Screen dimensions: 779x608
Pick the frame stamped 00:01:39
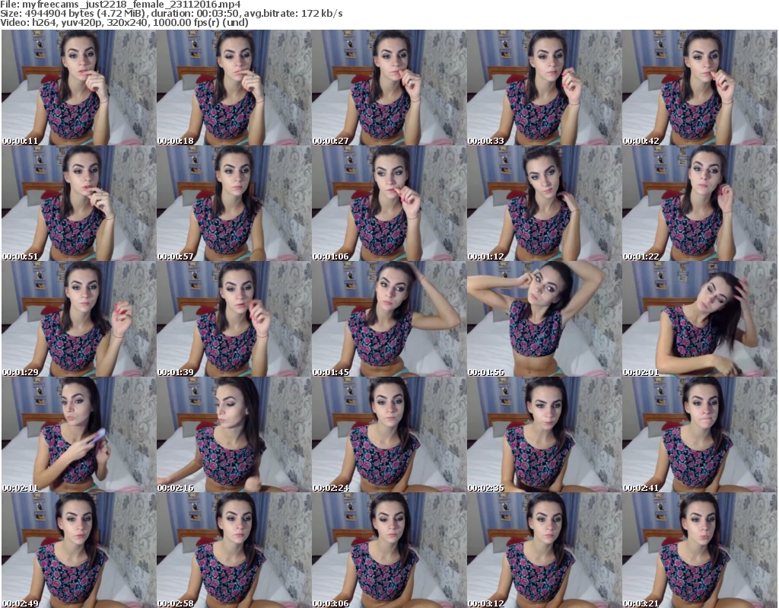click(234, 319)
